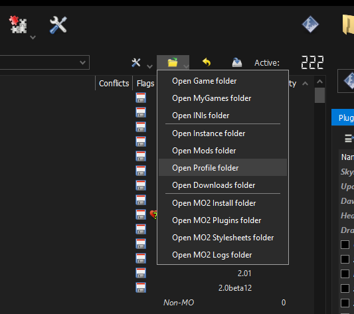Click the Non-MO row label

179,303
